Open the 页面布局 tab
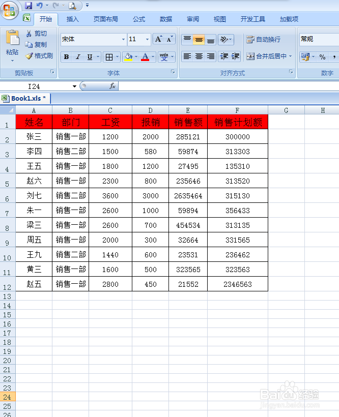This screenshot has height=417, width=339. (x=106, y=19)
